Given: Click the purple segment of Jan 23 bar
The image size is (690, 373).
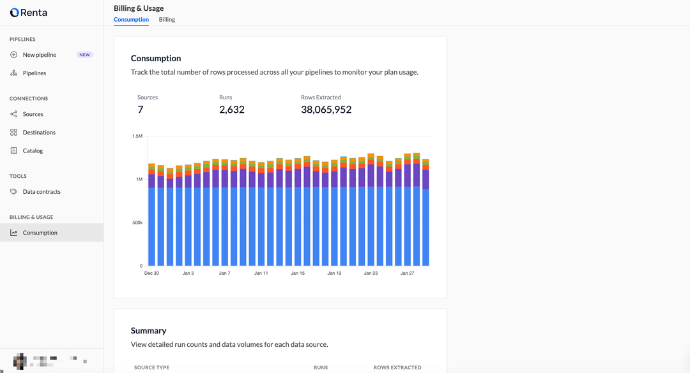Looking at the screenshot, I should [x=371, y=175].
